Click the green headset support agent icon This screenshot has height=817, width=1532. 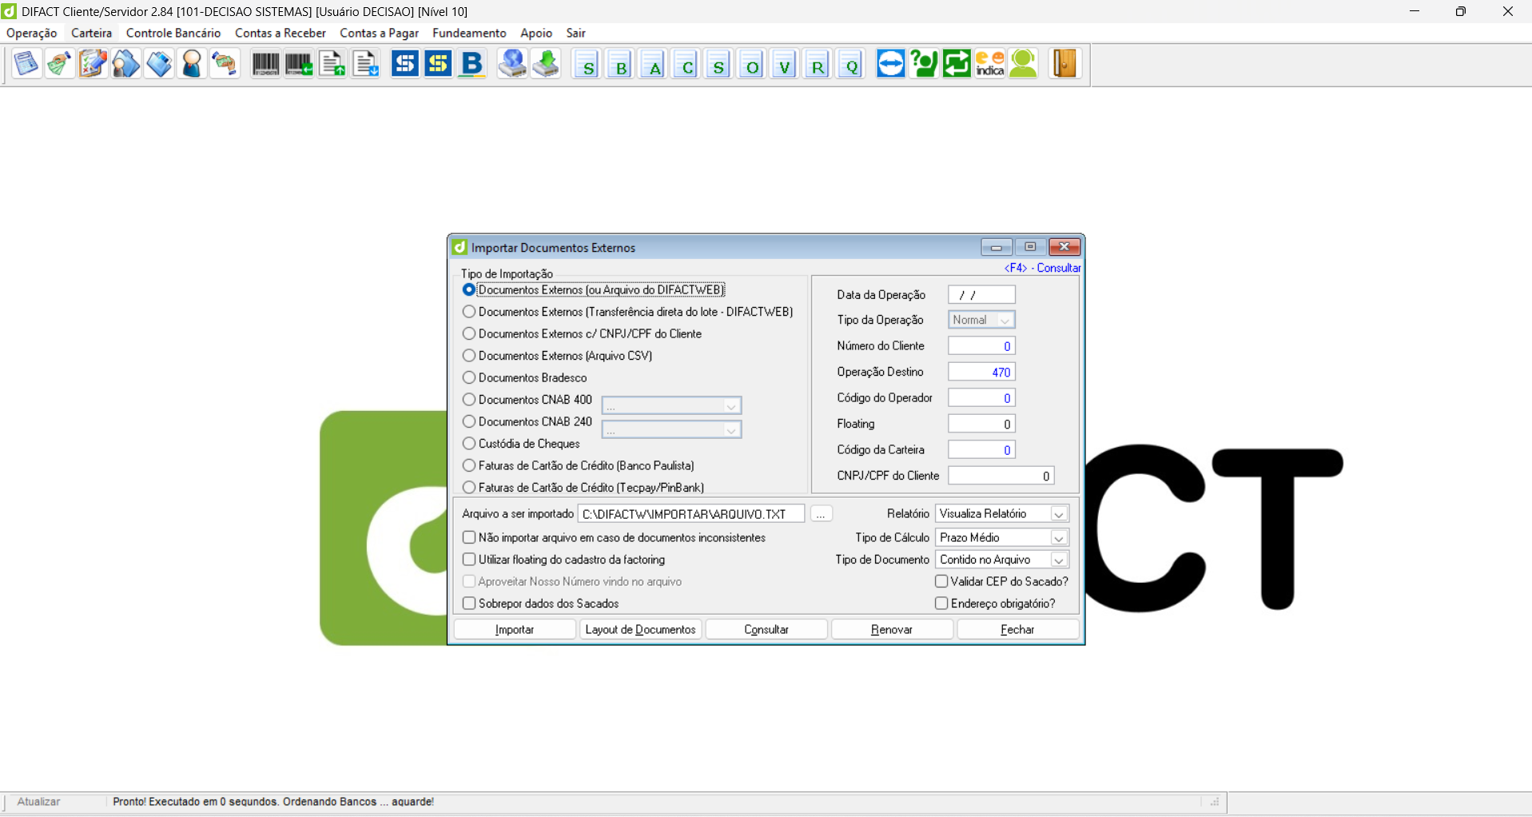[1024, 63]
